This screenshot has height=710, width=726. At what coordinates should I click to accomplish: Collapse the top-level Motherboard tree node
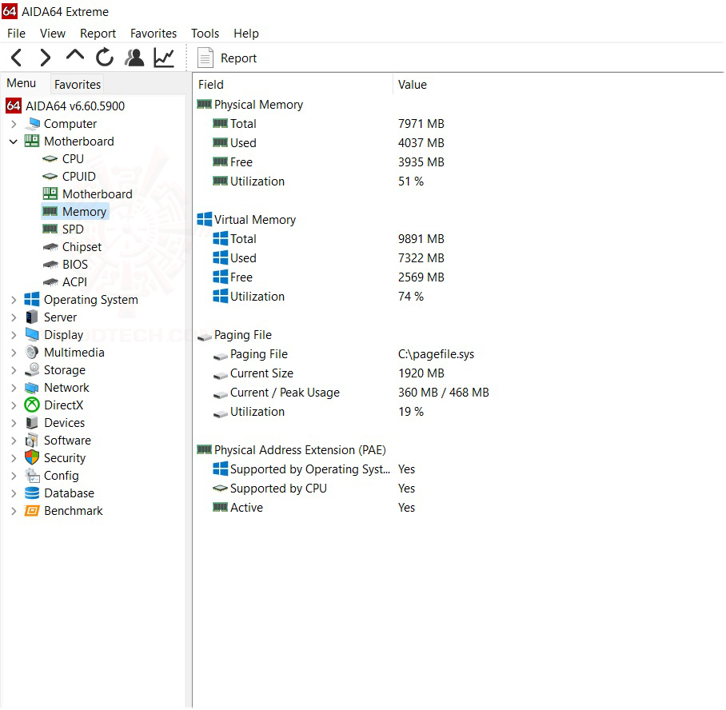pyautogui.click(x=14, y=142)
